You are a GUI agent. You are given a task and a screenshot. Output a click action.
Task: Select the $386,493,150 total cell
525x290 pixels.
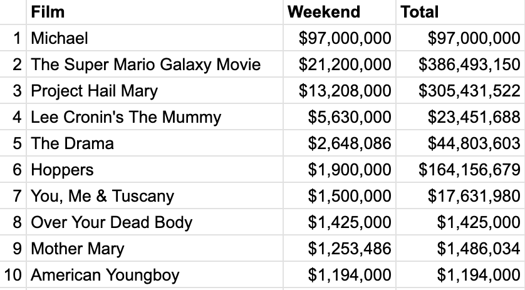(460, 65)
